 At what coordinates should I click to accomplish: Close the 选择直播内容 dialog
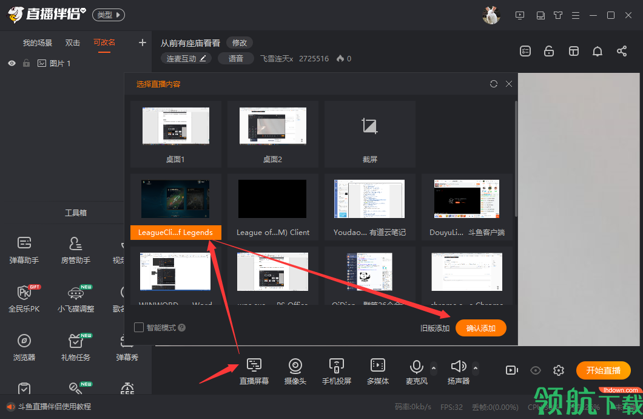[x=509, y=84]
